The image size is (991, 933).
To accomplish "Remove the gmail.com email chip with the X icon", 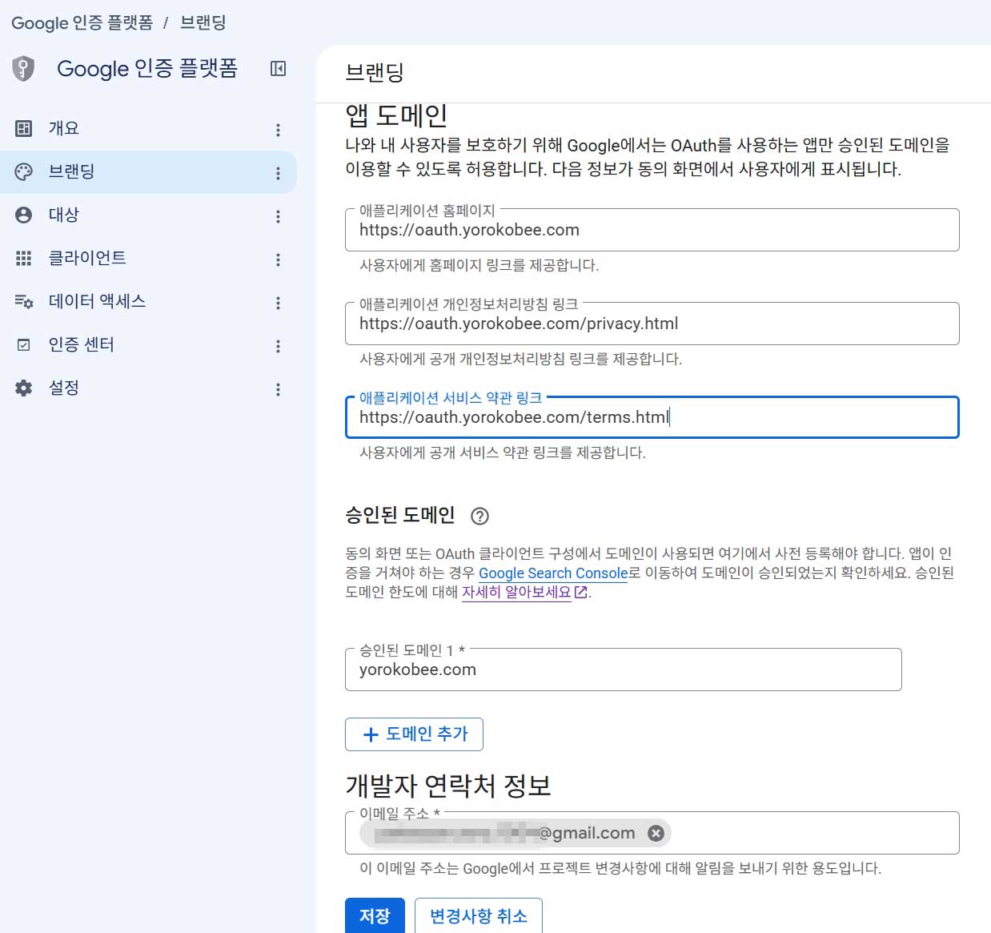I will click(656, 833).
